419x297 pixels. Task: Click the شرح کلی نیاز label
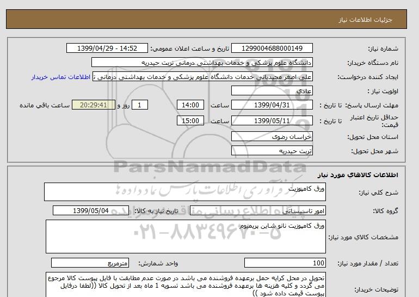pos(378,192)
